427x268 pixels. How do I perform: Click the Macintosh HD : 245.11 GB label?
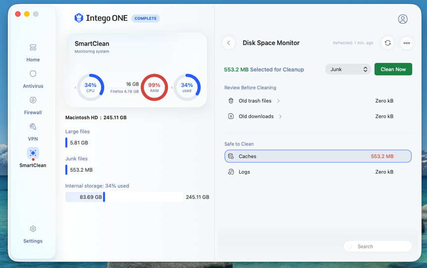coord(96,118)
